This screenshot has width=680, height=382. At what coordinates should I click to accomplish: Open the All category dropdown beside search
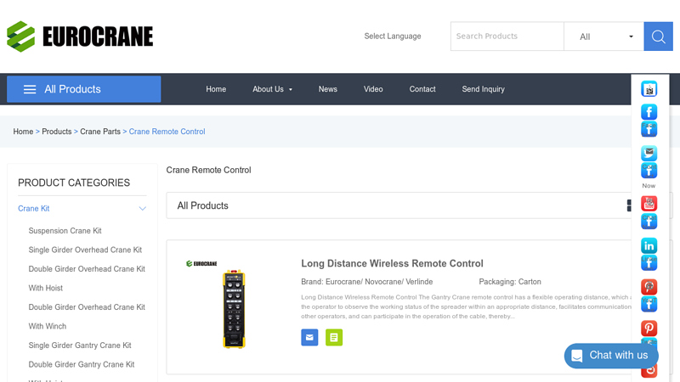tap(603, 37)
